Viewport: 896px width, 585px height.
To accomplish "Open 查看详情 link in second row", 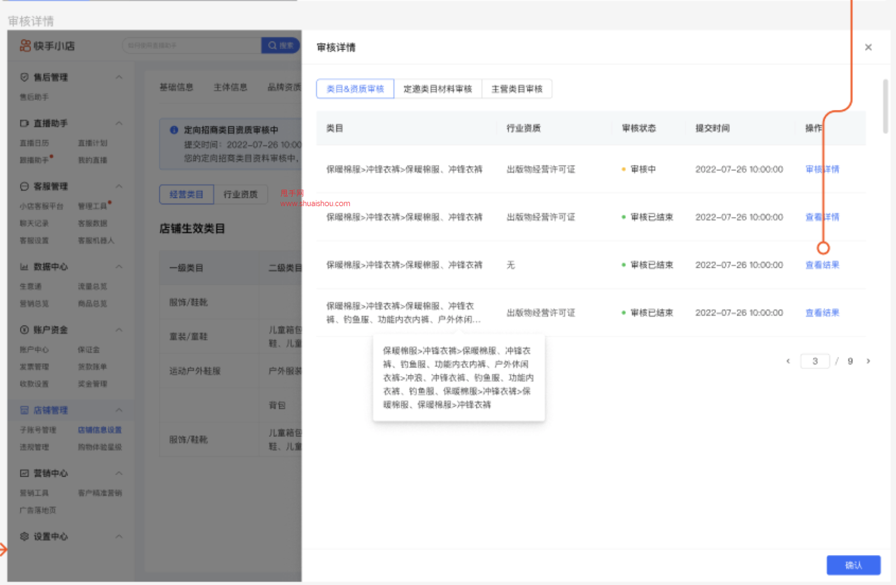I will click(x=822, y=217).
